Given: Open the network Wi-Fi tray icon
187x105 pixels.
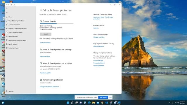Looking at the screenshot, I should pyautogui.click(x=176, y=103).
